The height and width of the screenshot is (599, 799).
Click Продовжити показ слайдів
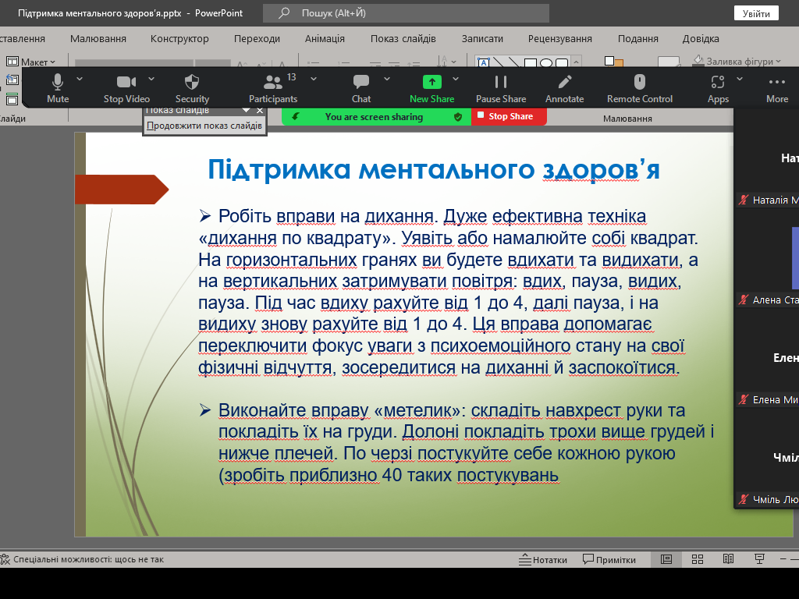point(204,126)
